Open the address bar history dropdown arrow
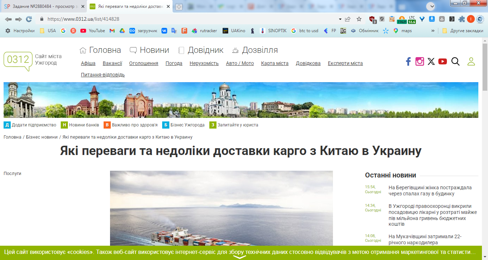Image resolution: width=488 pixels, height=260 pixels. (340, 19)
